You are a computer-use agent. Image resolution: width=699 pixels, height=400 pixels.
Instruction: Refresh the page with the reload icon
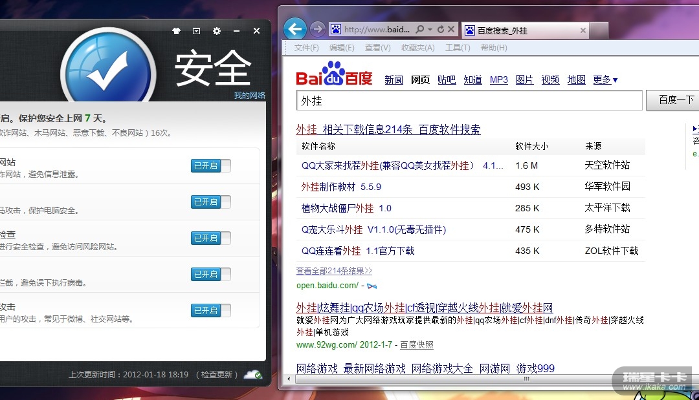click(441, 29)
